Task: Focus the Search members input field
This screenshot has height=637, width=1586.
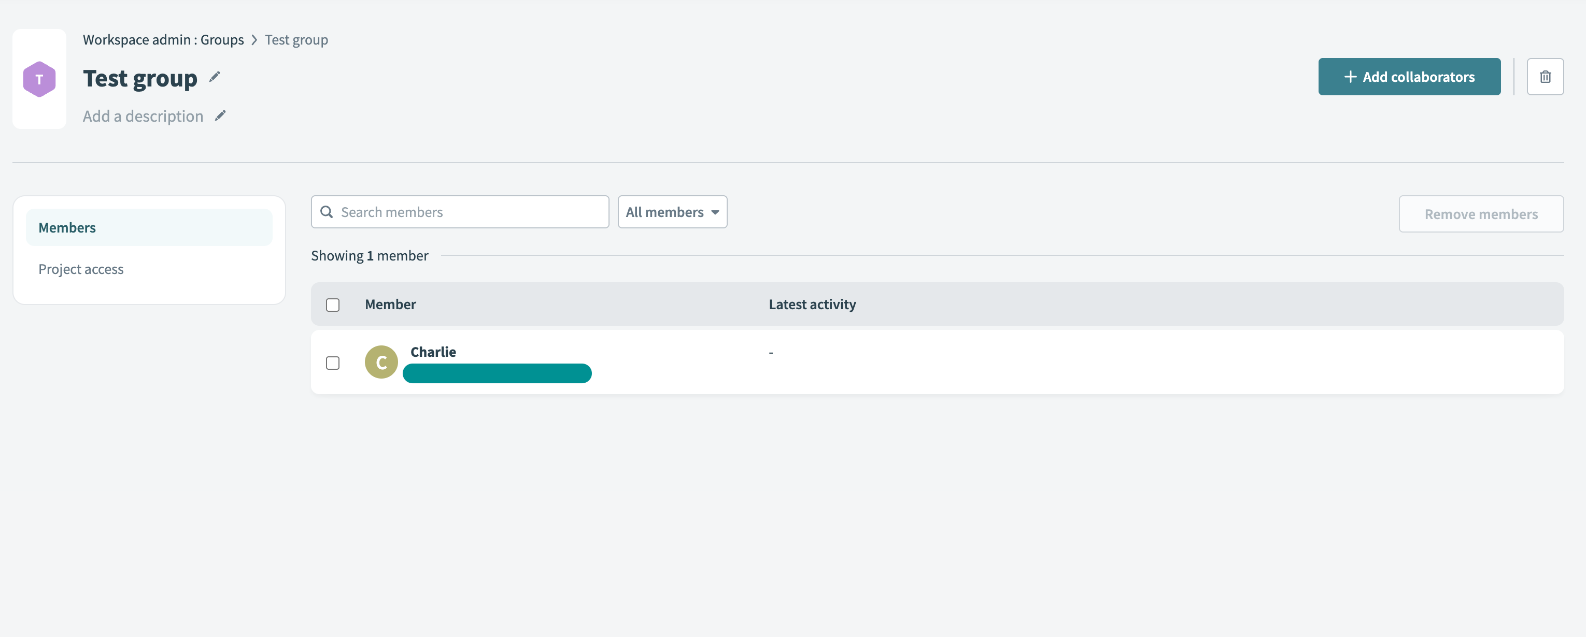Action: tap(471, 212)
